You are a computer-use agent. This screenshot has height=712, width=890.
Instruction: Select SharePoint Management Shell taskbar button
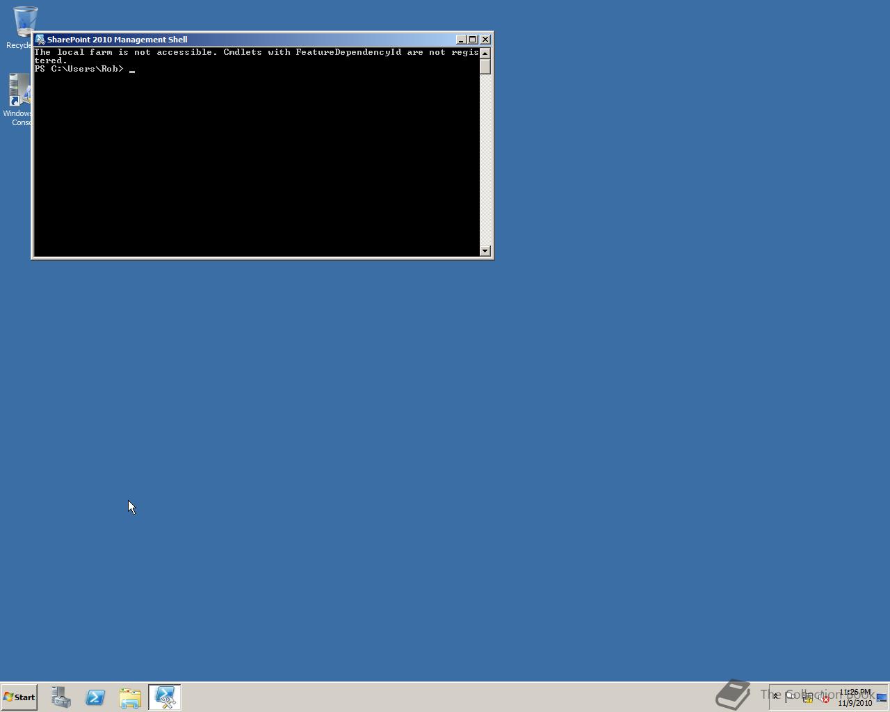[x=165, y=697]
